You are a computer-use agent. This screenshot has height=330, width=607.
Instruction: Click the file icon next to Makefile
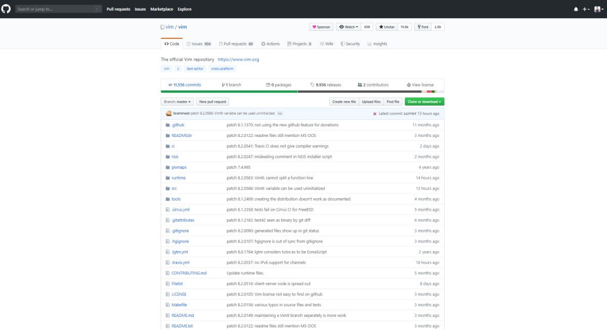pyautogui.click(x=167, y=305)
